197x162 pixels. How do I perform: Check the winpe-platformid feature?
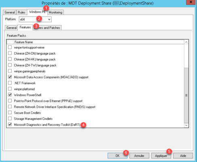click(x=10, y=89)
